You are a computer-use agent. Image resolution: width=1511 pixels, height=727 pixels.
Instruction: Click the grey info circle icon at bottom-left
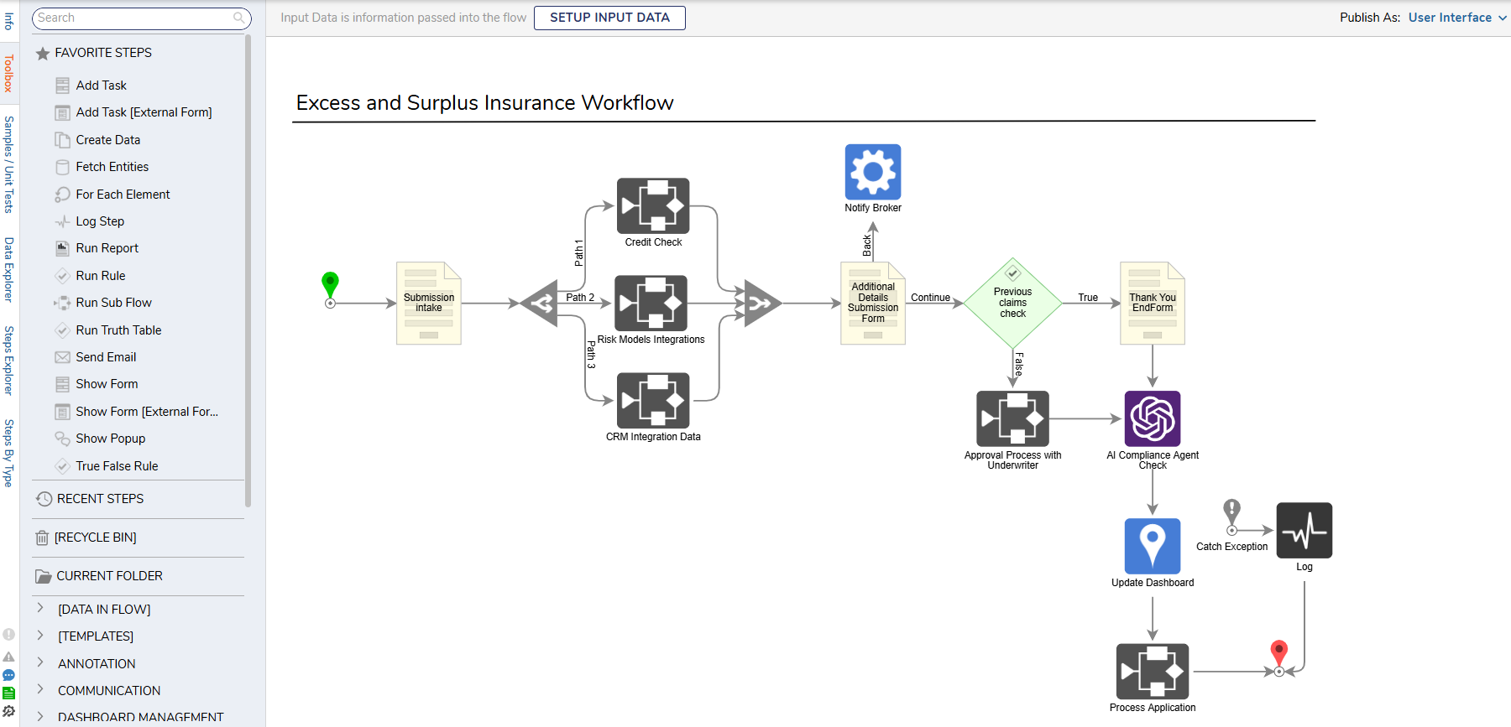[x=8, y=635]
